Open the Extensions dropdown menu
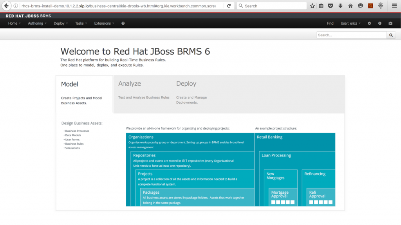401x225 pixels. [x=104, y=23]
